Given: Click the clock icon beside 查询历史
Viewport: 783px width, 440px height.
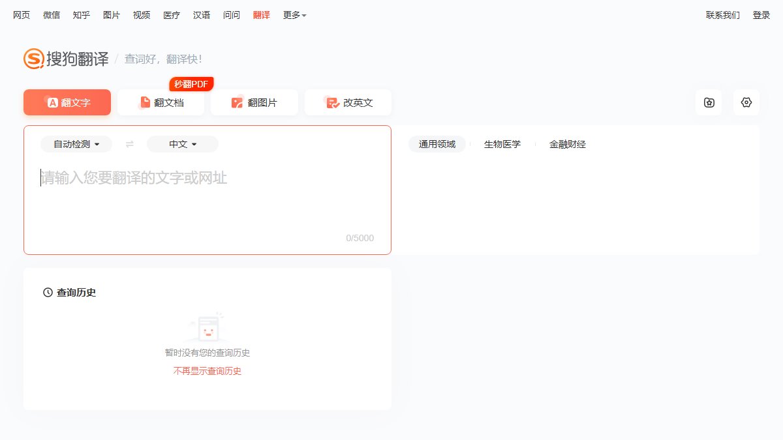Looking at the screenshot, I should 48,293.
